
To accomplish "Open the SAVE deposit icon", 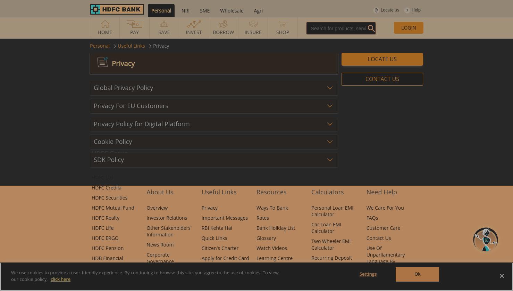I will pyautogui.click(x=164, y=24).
